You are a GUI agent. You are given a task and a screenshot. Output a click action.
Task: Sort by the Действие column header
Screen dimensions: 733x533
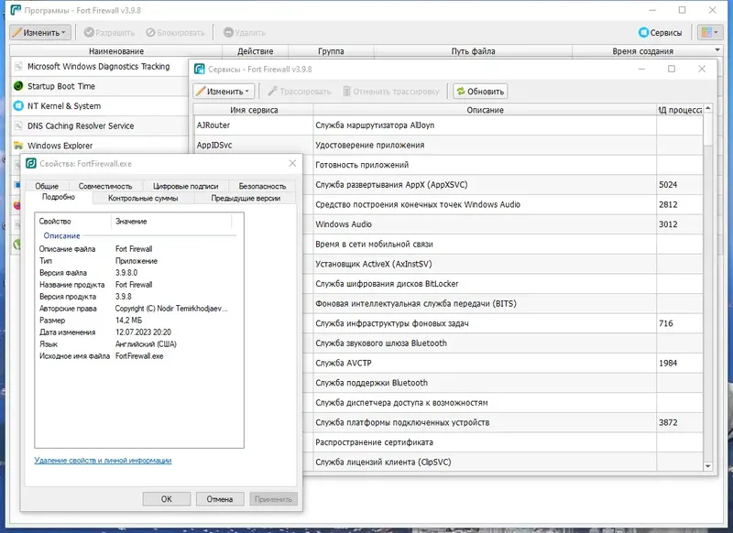256,51
